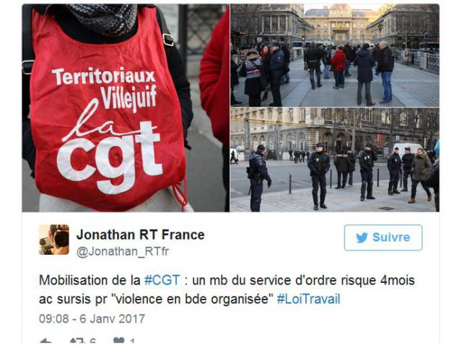
Task: Click the 'la cgt' logo in photo
Action: coord(110,152)
